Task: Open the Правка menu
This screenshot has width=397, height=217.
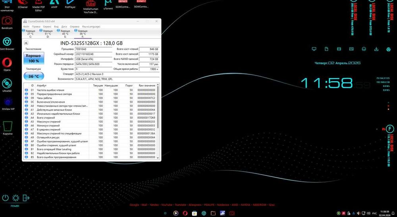Action: pos(36,27)
